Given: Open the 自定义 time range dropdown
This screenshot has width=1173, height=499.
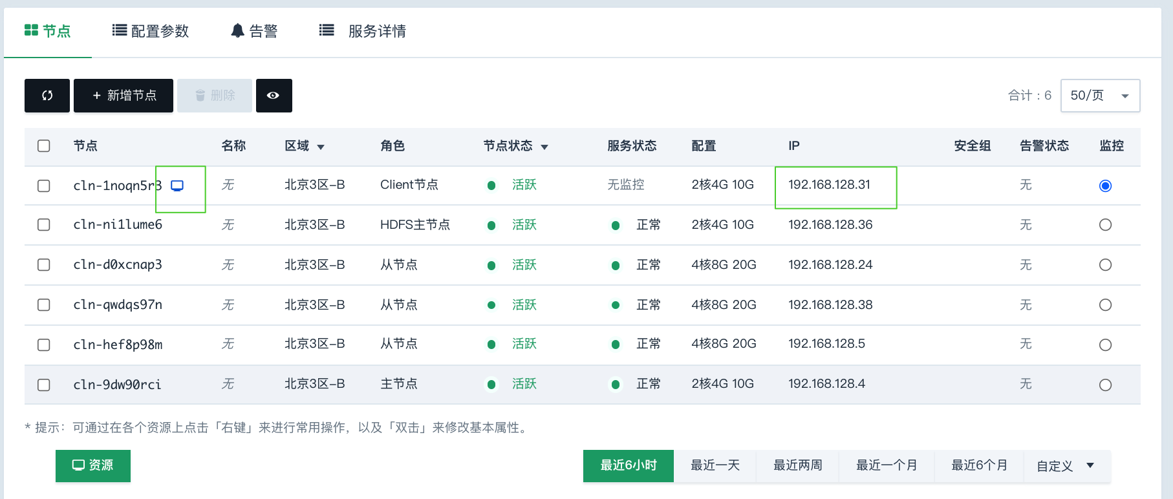Looking at the screenshot, I should [x=1066, y=466].
